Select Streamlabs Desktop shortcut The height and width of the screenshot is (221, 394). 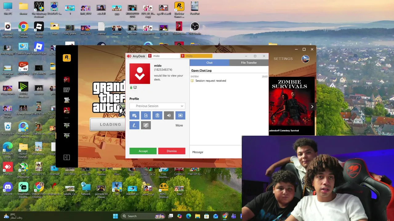tap(23, 191)
